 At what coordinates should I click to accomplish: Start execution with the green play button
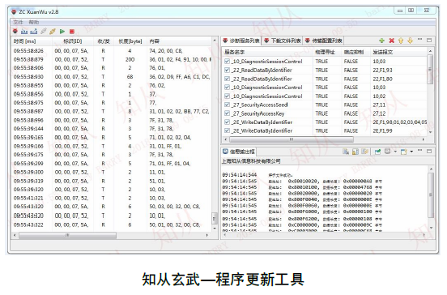pyautogui.click(x=62, y=32)
